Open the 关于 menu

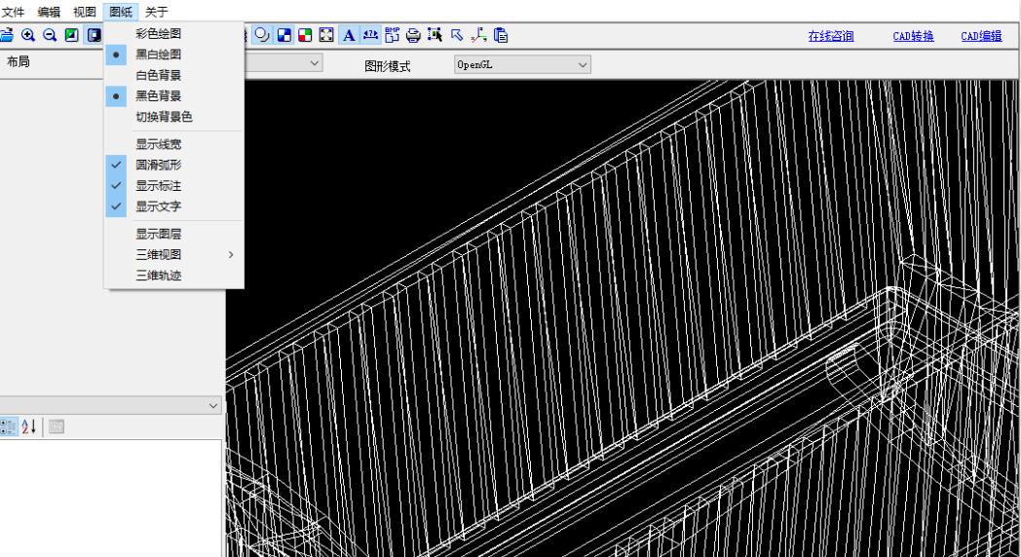[156, 12]
